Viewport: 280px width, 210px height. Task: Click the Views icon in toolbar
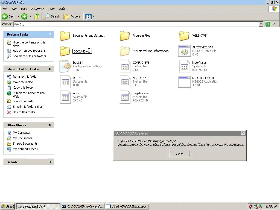coord(88,17)
